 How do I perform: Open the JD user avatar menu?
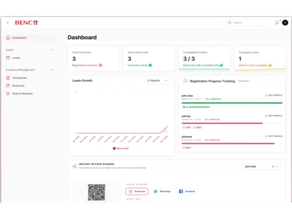point(285,23)
